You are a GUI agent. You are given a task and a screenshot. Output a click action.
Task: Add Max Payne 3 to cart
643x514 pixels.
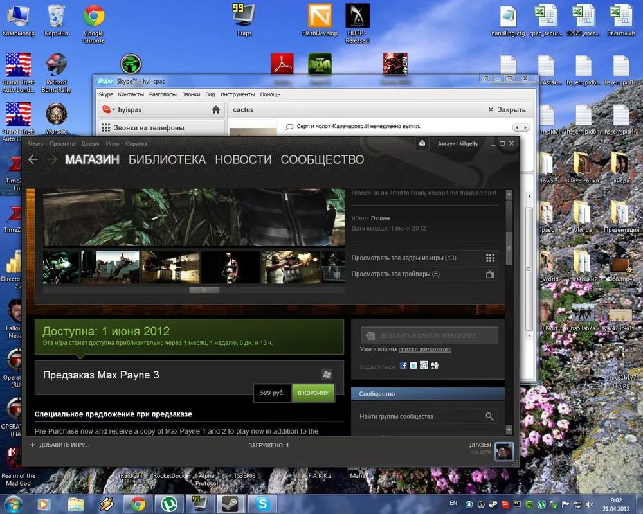click(x=312, y=393)
